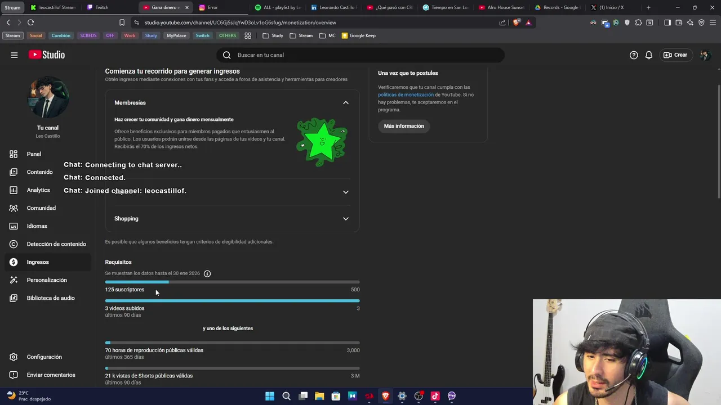Open File Explorer from taskbar
The image size is (721, 405).
[x=319, y=396]
